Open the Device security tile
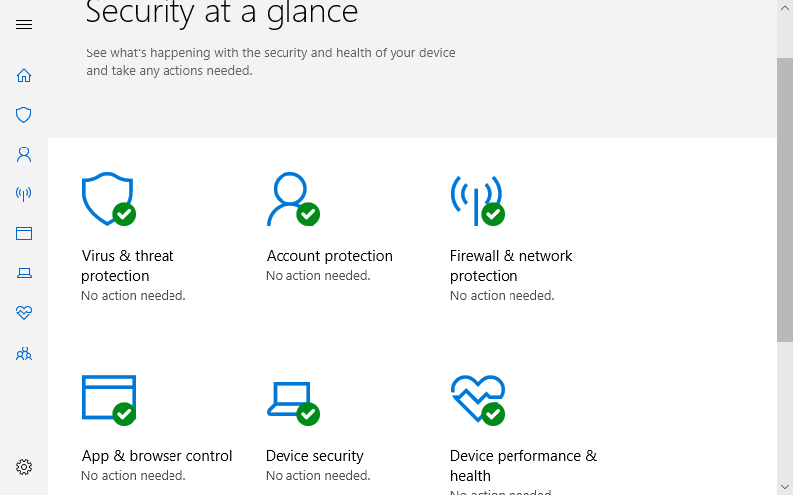Image resolution: width=793 pixels, height=495 pixels. [x=318, y=429]
